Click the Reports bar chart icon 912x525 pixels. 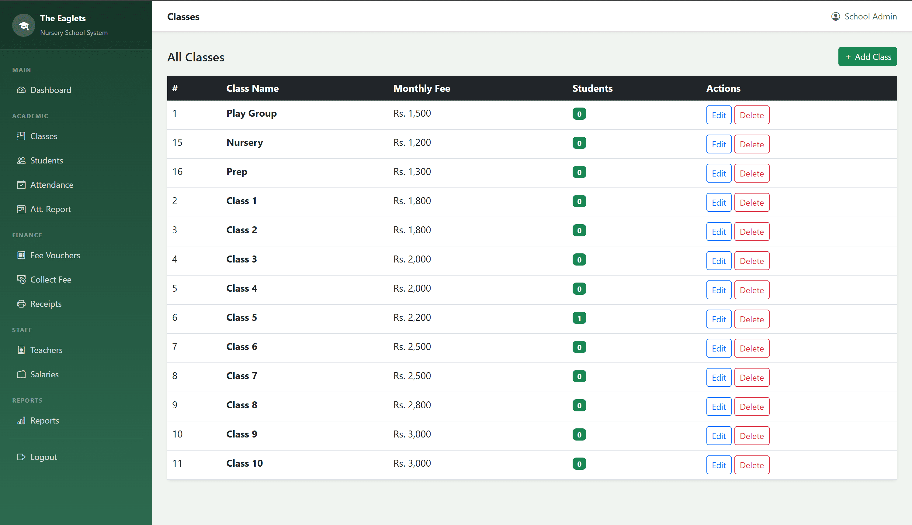coord(21,420)
